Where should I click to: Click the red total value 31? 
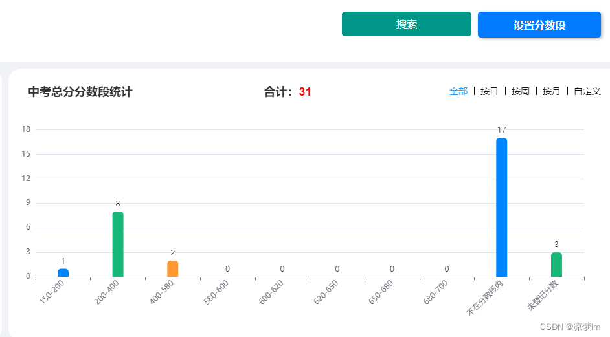[x=305, y=92]
